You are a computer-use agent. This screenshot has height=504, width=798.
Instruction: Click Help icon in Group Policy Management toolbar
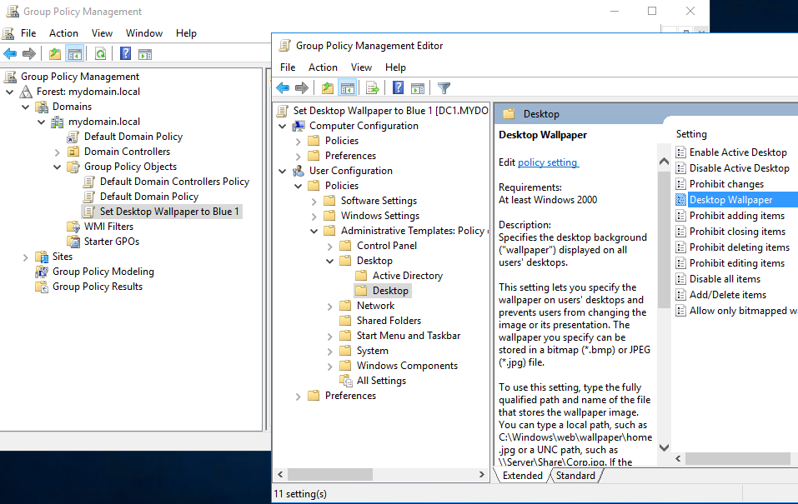pyautogui.click(x=125, y=54)
